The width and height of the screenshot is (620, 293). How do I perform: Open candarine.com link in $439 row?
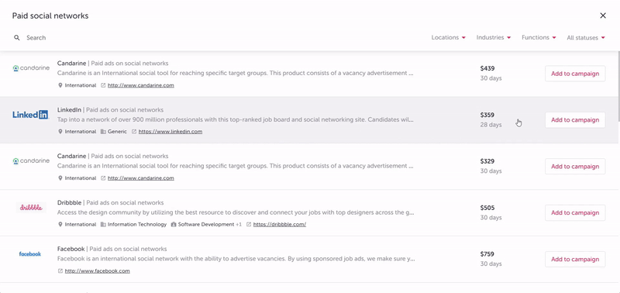141,85
